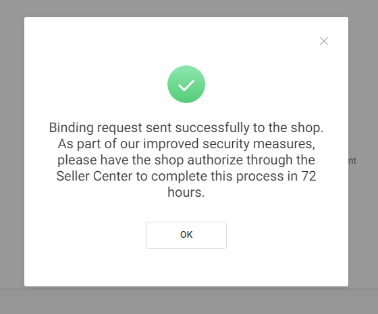Viewport: 378px width, 314px height.
Task: Click the dimmed overlay left of dialog
Action: (x=12, y=156)
